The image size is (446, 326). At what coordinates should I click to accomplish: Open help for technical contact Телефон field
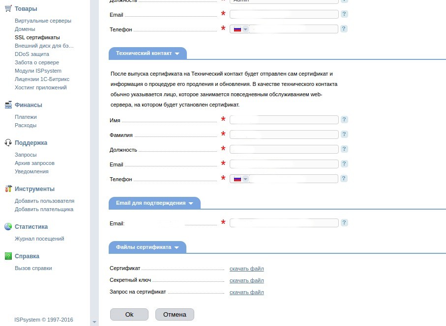[x=344, y=179]
